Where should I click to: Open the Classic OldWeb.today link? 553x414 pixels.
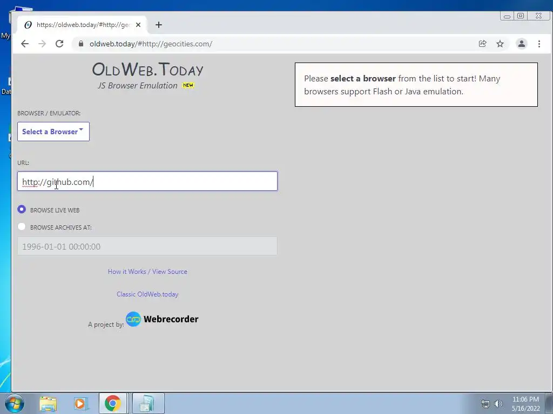pos(147,294)
